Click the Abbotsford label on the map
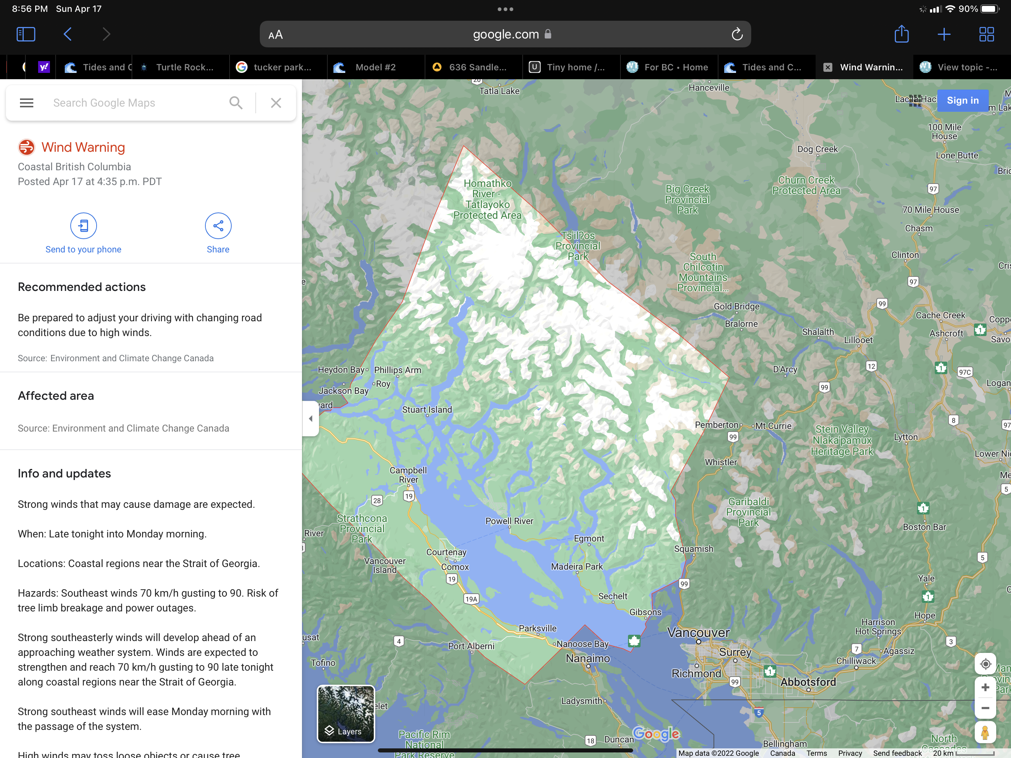 (808, 682)
